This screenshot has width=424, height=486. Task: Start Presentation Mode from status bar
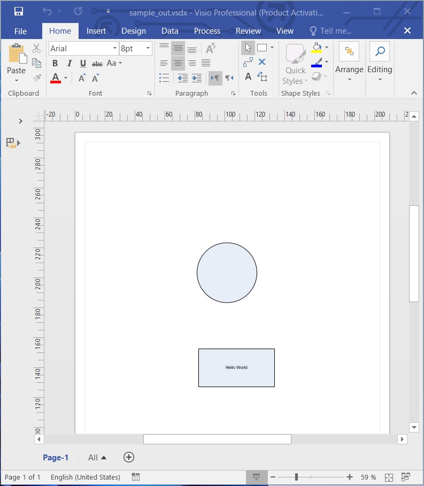pos(256,477)
